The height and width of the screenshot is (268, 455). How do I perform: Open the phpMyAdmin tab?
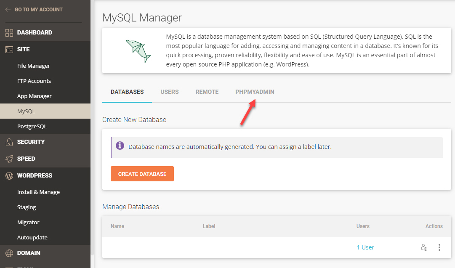pyautogui.click(x=255, y=92)
